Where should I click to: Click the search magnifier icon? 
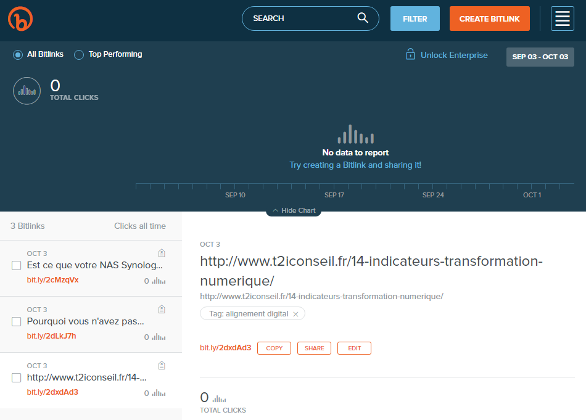[363, 17]
